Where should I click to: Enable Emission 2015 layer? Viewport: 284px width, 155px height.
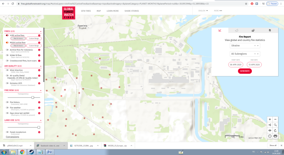pos(7,83)
